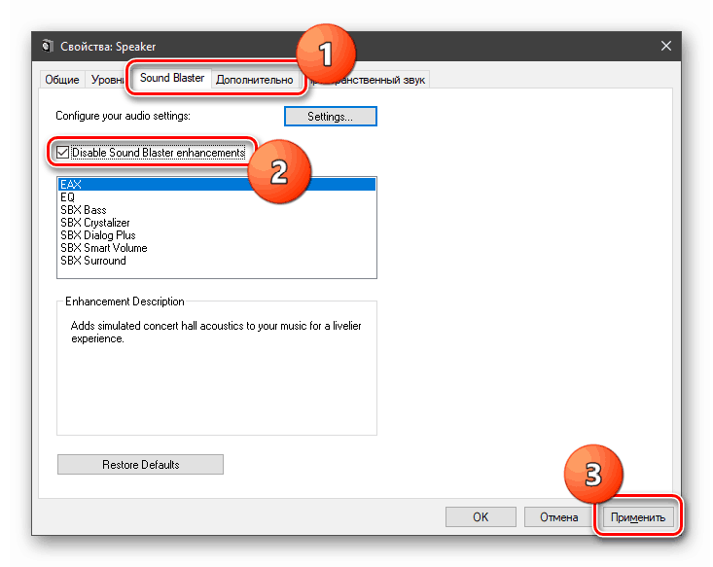The width and height of the screenshot is (713, 567).
Task: Pick SBX Crystalizer from the list
Action: click(217, 223)
